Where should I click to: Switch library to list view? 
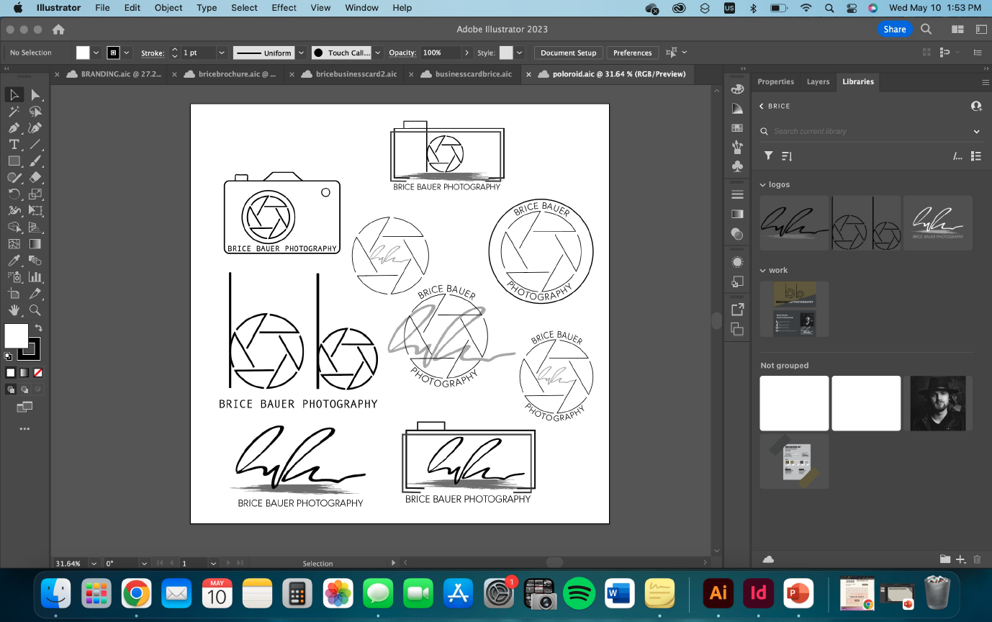click(x=976, y=155)
